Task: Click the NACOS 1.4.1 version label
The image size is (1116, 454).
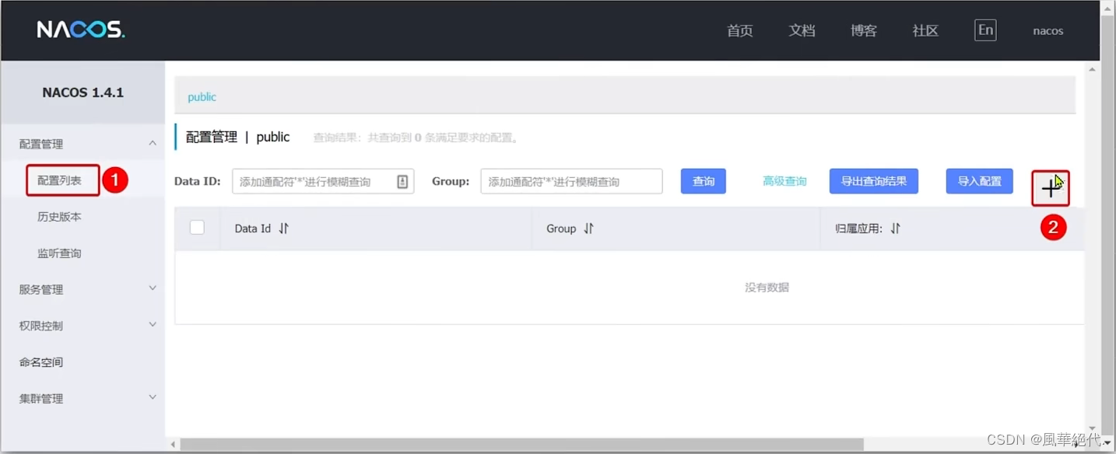Action: pyautogui.click(x=83, y=93)
